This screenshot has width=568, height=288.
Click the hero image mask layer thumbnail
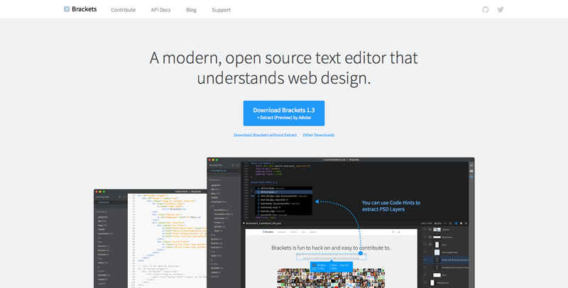pyautogui.click(x=437, y=253)
